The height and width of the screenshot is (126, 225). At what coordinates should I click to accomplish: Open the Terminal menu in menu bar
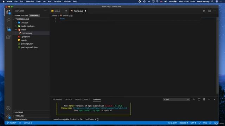pyautogui.click(x=57, y=1)
